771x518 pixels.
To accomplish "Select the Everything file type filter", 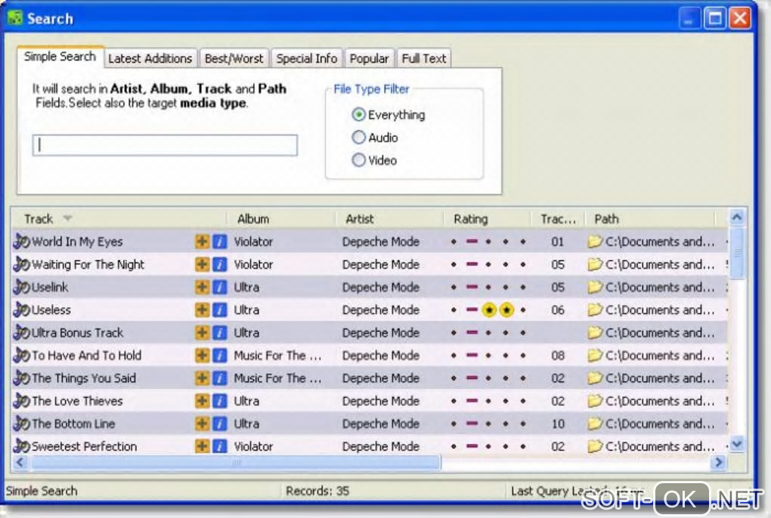I will coord(358,115).
